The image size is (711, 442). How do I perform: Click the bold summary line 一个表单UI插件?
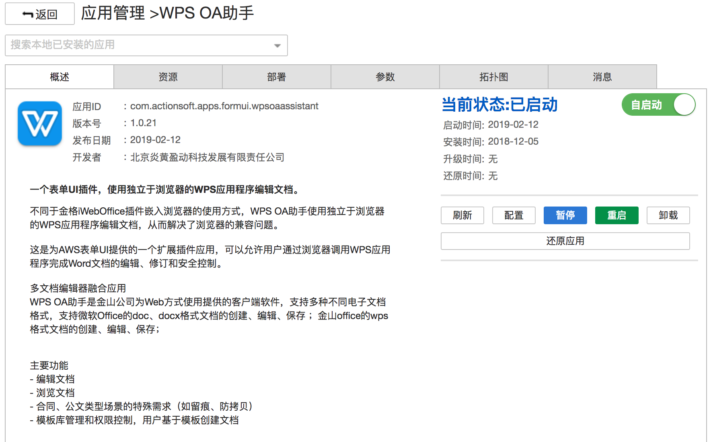click(x=166, y=189)
